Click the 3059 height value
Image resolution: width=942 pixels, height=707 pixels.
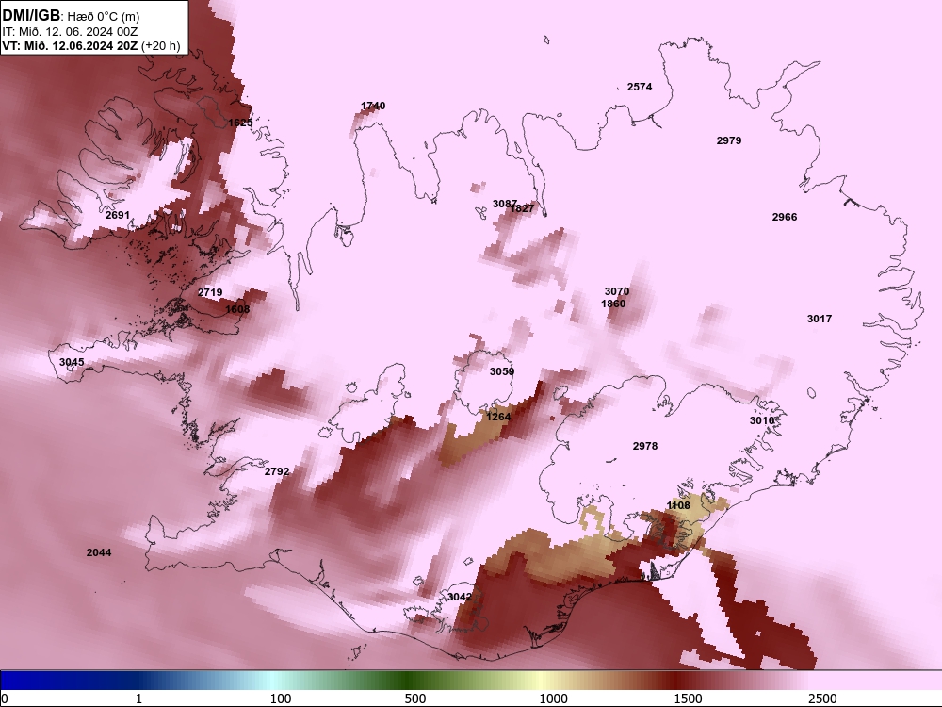502,371
